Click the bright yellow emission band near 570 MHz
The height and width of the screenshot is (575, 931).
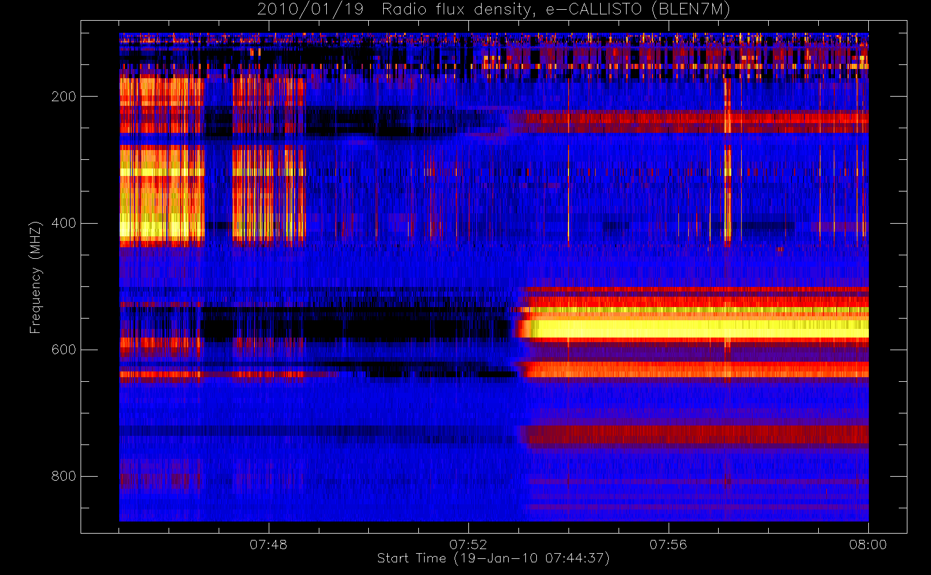click(699, 329)
